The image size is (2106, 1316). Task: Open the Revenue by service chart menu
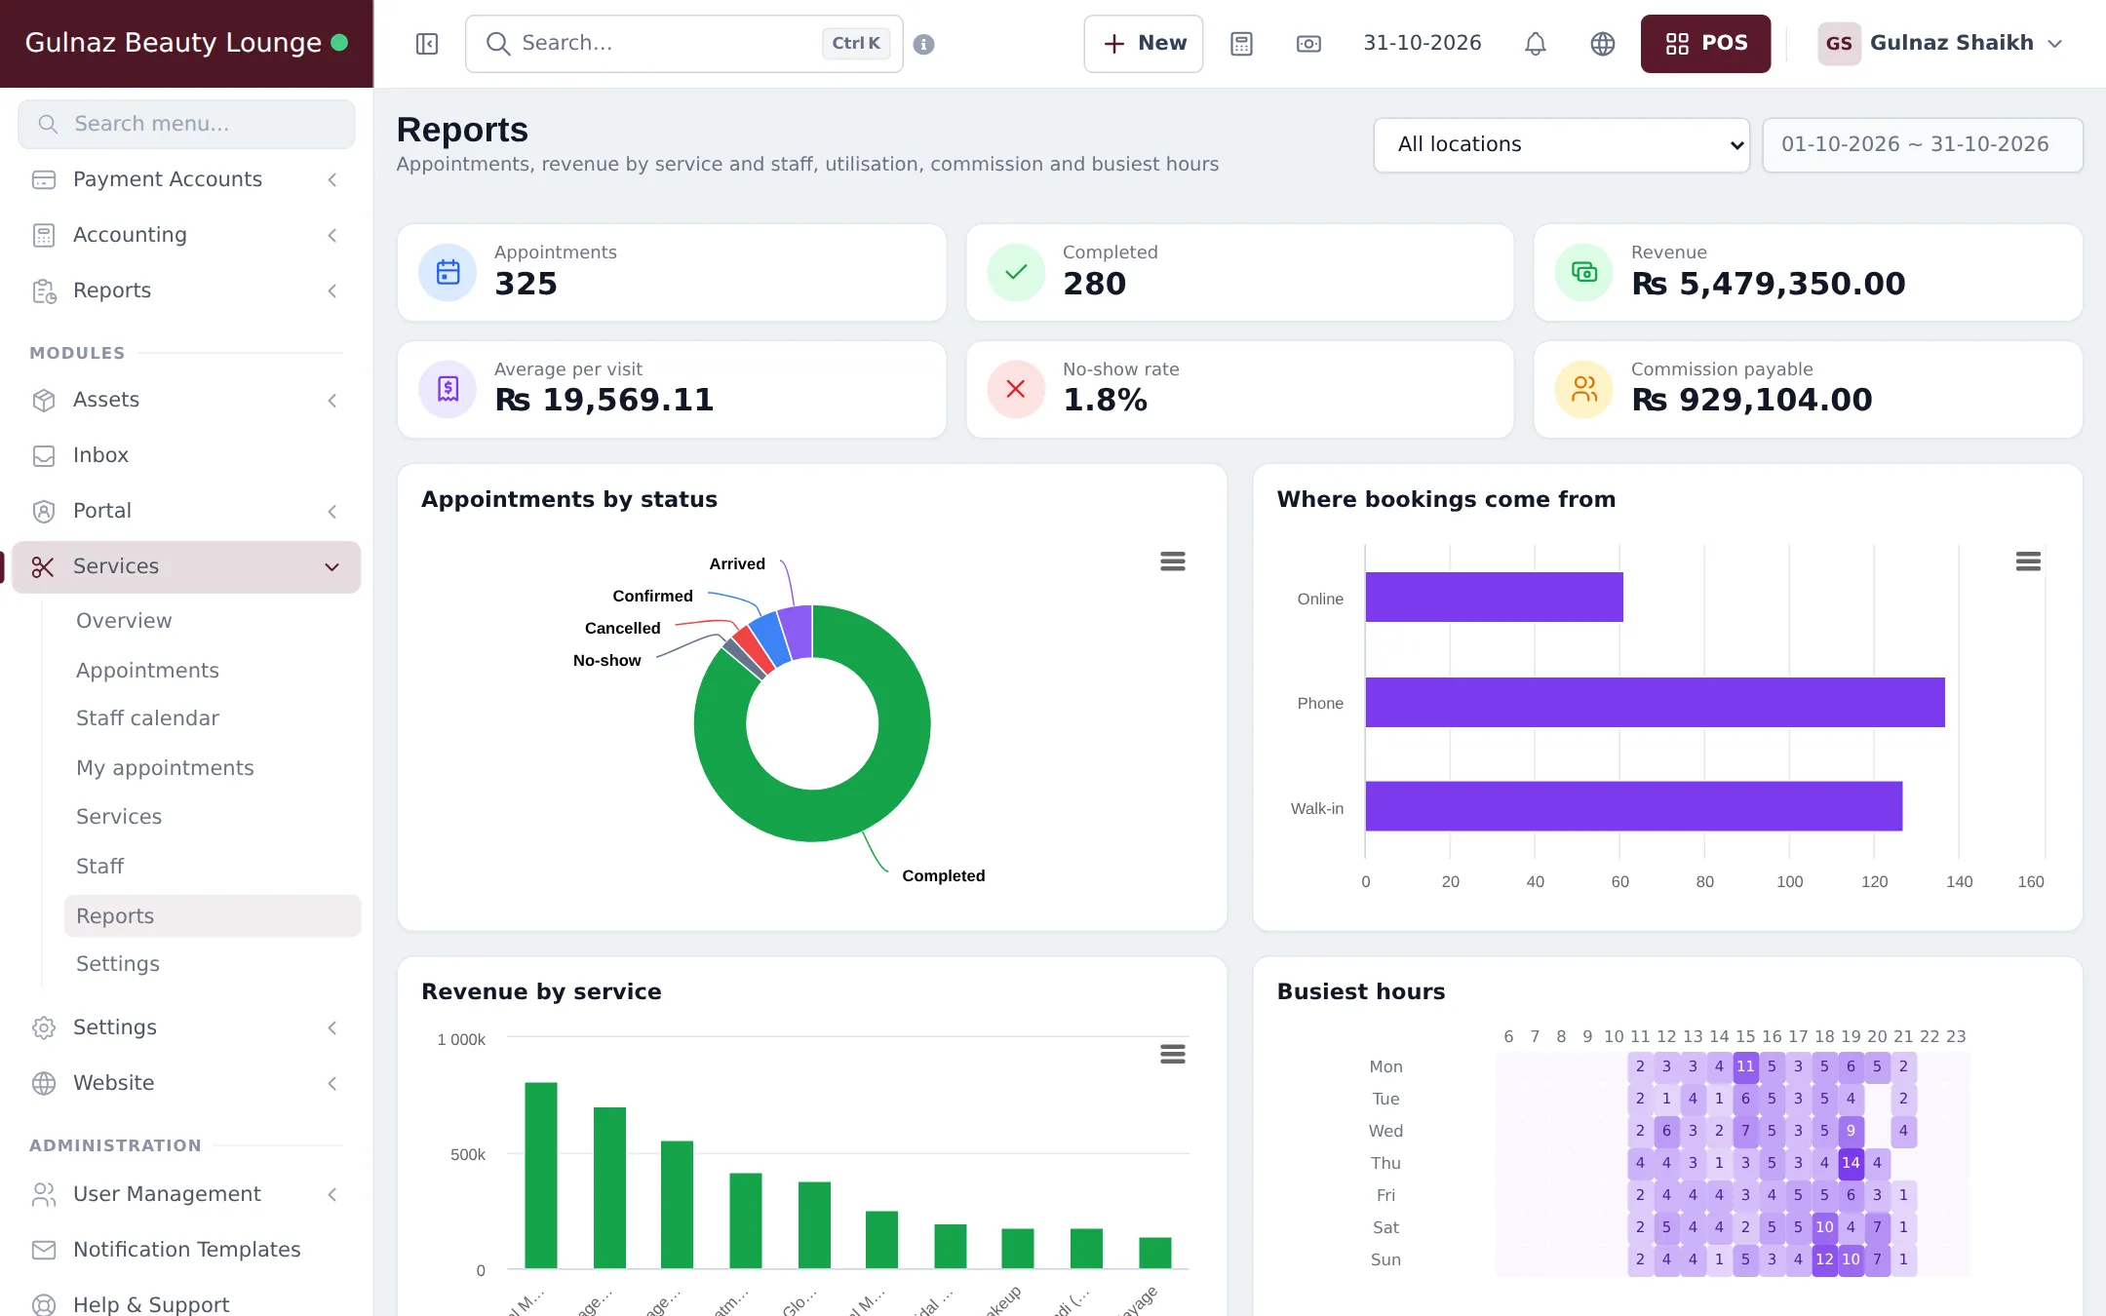pyautogui.click(x=1173, y=1054)
